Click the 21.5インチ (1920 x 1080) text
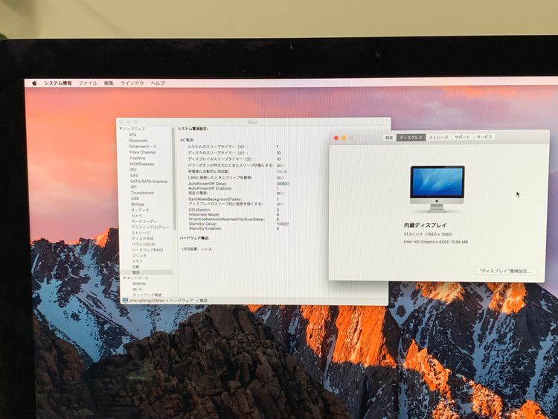The height and width of the screenshot is (419, 558). click(428, 234)
